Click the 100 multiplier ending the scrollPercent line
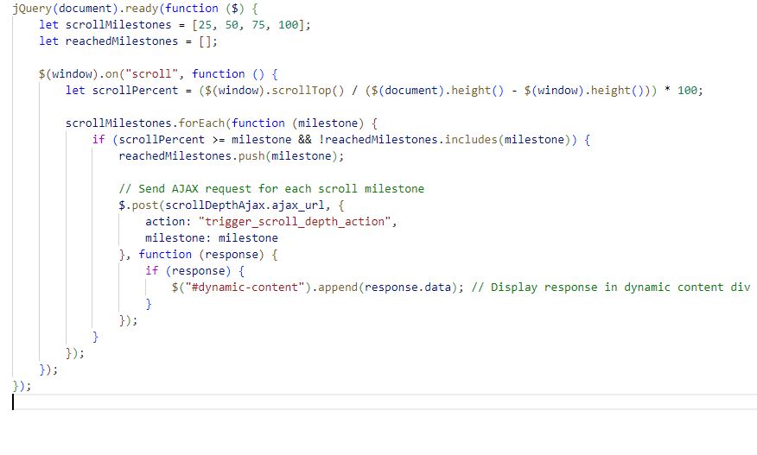 [x=688, y=91]
